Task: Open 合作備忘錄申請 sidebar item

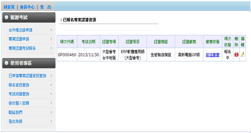Action: [x=20, y=30]
